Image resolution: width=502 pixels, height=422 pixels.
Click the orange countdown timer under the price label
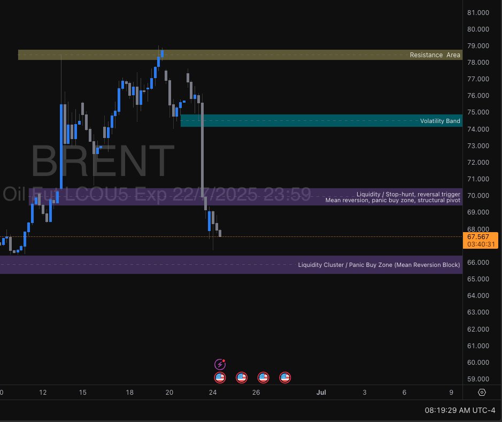[480, 244]
